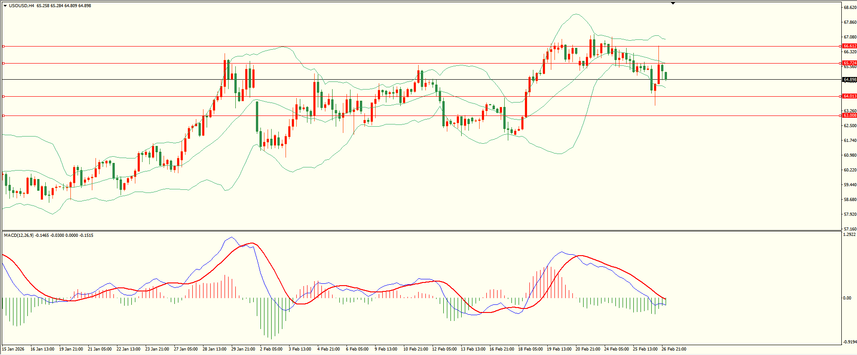Viewport: 857px width, 355px height.
Task: Click the 2 Feb 05:00 time axis label
Action: click(271, 349)
